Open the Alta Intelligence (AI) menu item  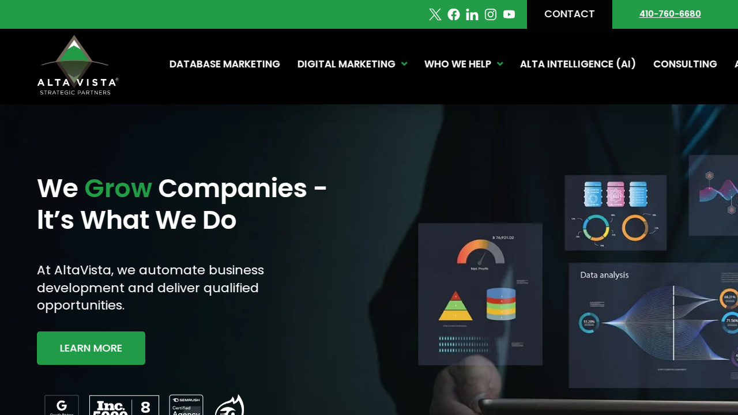[578, 64]
